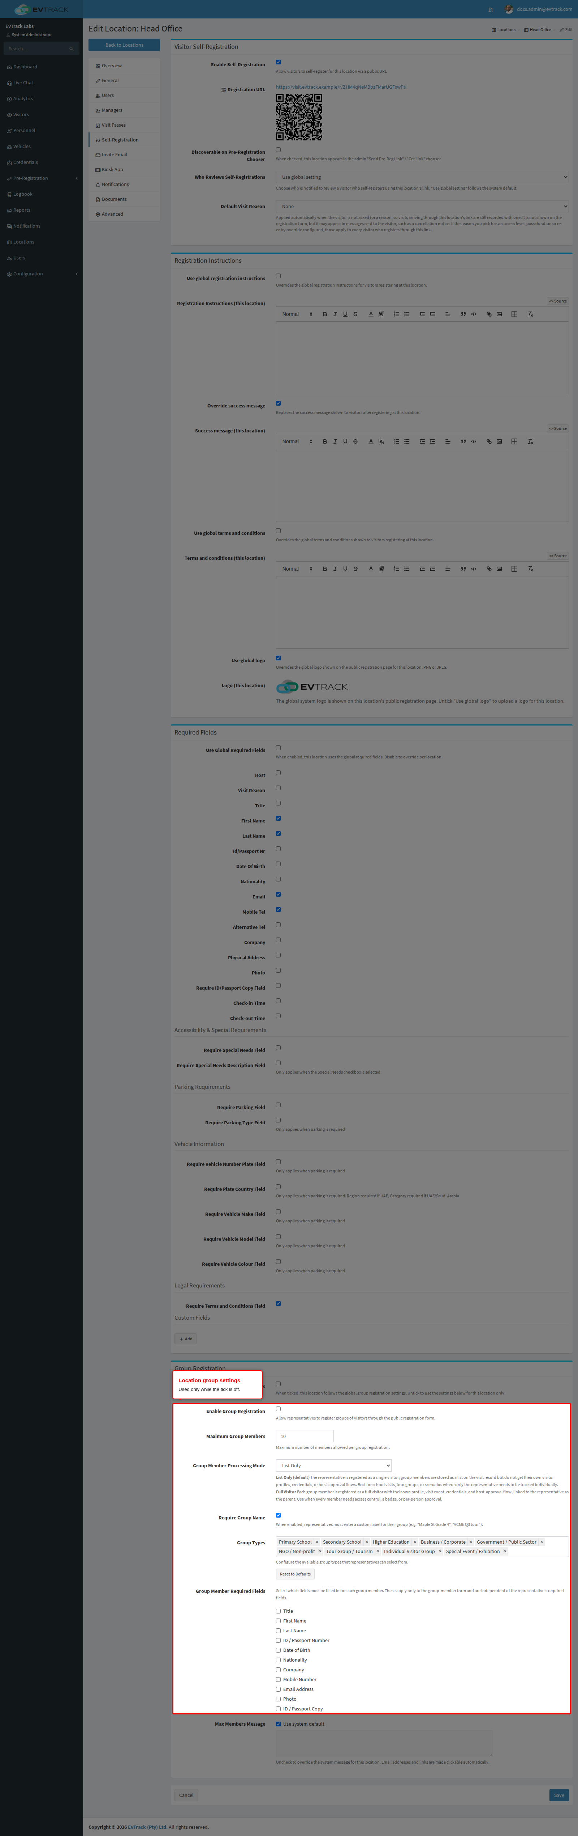Image resolution: width=578 pixels, height=1836 pixels.
Task: Uncheck Require Terms and Conditions Field
Action: tap(278, 1304)
